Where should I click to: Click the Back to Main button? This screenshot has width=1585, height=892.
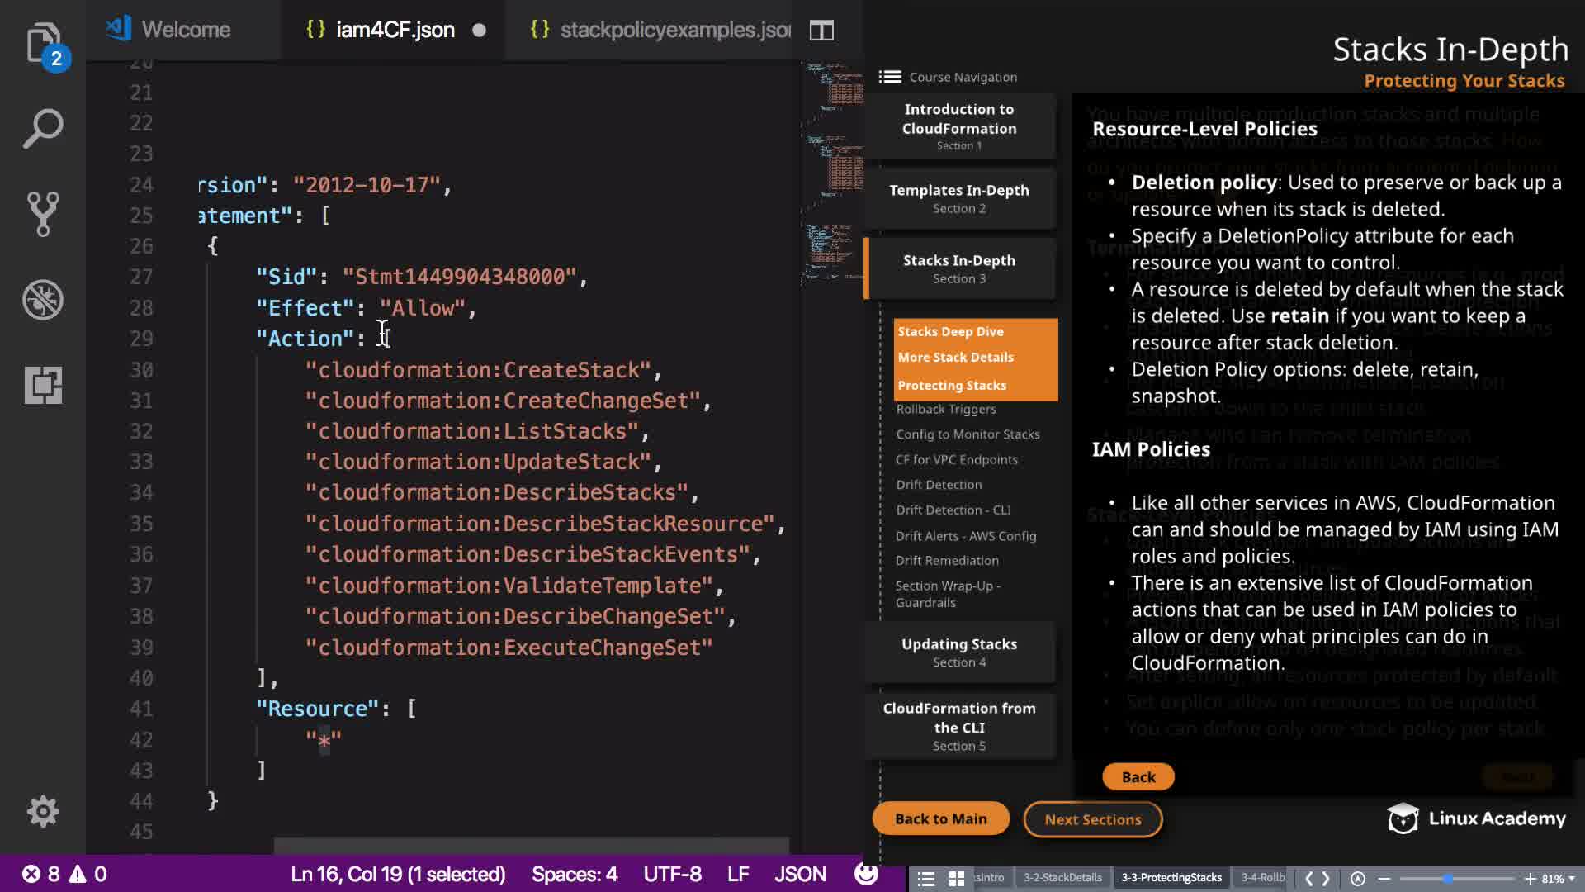(940, 818)
